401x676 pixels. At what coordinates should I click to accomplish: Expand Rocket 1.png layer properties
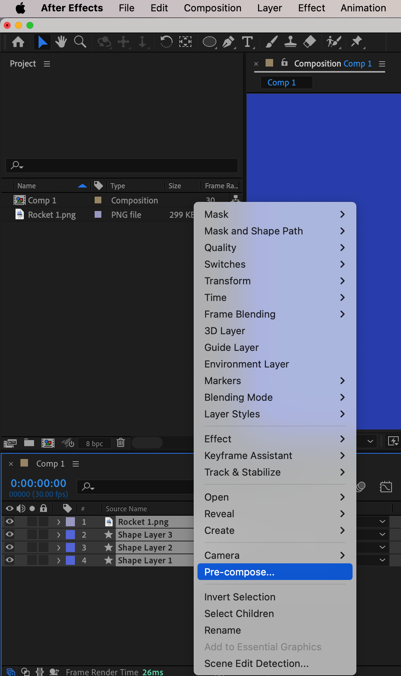click(x=59, y=522)
